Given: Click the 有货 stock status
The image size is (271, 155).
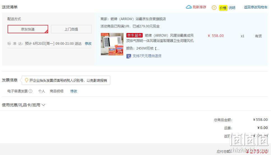Looking at the screenshot, I should pos(258,36).
